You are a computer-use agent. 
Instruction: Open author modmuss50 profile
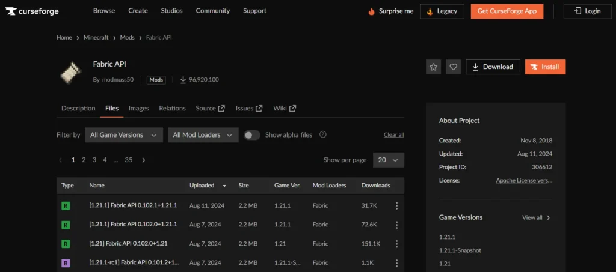coord(118,80)
